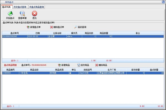
Task: Add product with 新增商品
Action: tap(64, 65)
